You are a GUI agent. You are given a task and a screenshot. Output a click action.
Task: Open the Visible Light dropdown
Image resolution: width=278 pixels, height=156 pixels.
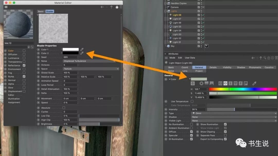(x=234, y=121)
